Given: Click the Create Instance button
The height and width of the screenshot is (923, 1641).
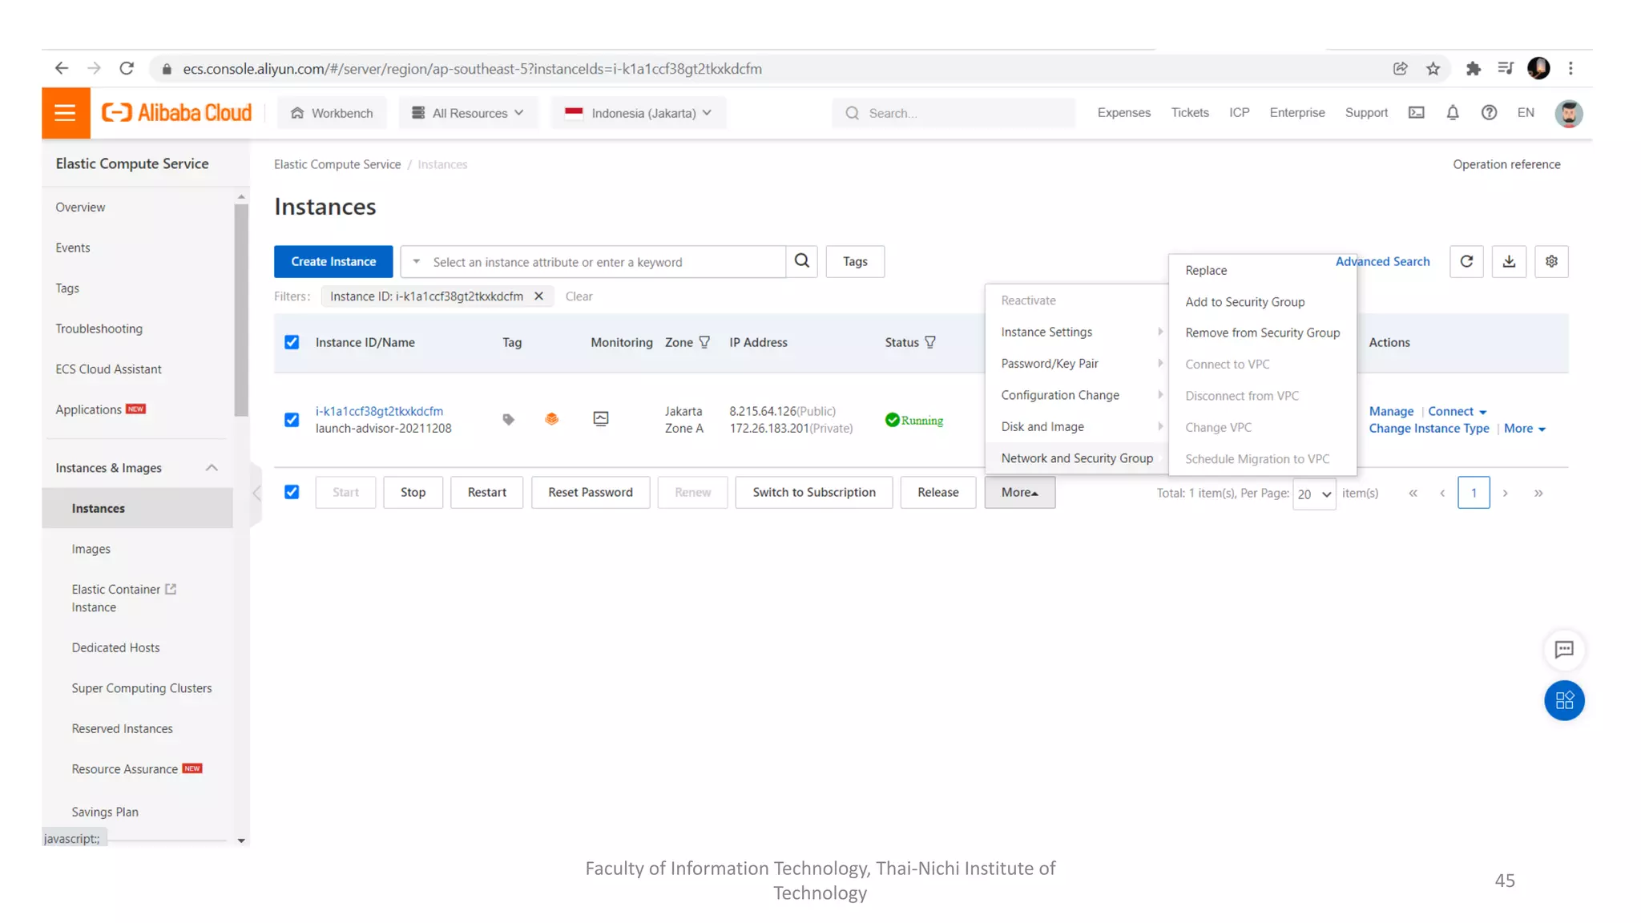Looking at the screenshot, I should click(x=333, y=261).
